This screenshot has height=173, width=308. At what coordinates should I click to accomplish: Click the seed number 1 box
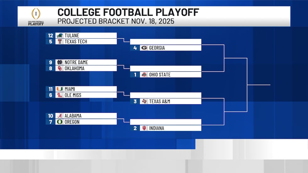(x=135, y=75)
